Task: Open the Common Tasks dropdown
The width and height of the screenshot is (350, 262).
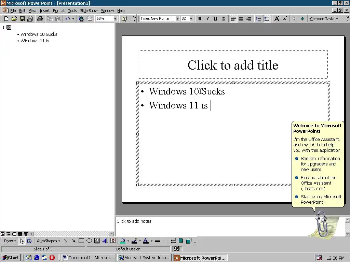Action: point(324,19)
